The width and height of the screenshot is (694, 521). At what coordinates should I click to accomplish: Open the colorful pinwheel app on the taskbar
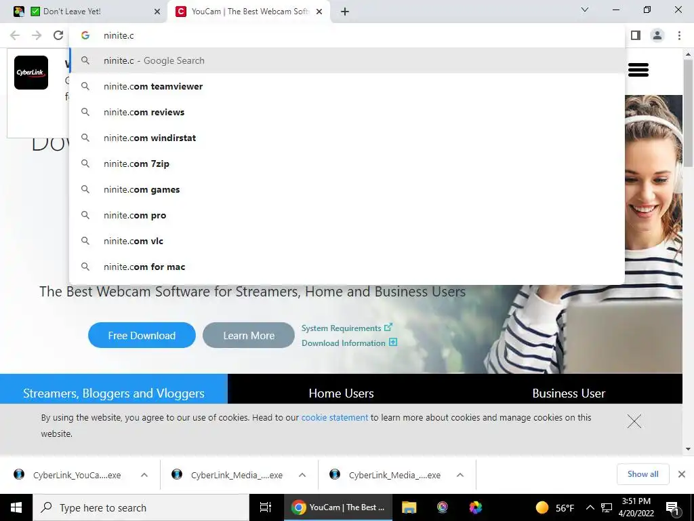pyautogui.click(x=475, y=507)
